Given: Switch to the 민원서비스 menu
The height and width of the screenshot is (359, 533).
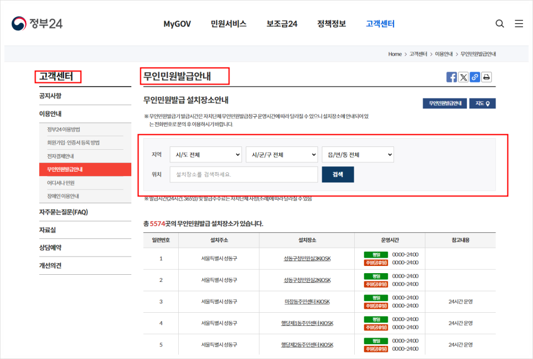Looking at the screenshot, I should click(x=227, y=24).
